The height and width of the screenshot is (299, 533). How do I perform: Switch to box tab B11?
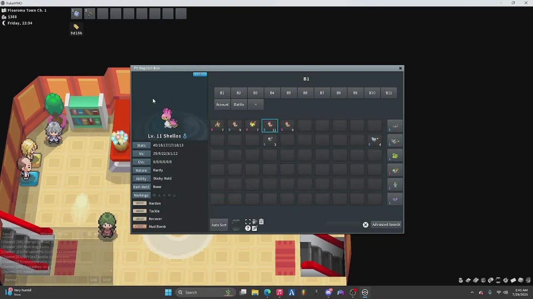[x=389, y=93]
